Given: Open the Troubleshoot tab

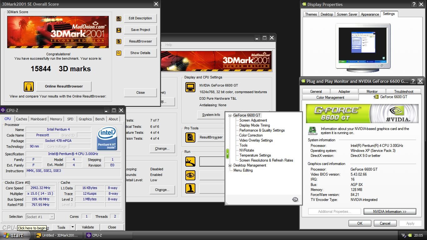Looking at the screenshot, I should (404, 92).
